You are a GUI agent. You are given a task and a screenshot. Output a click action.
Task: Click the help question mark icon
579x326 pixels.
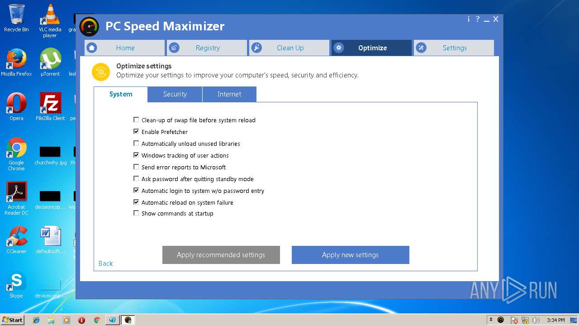(477, 19)
